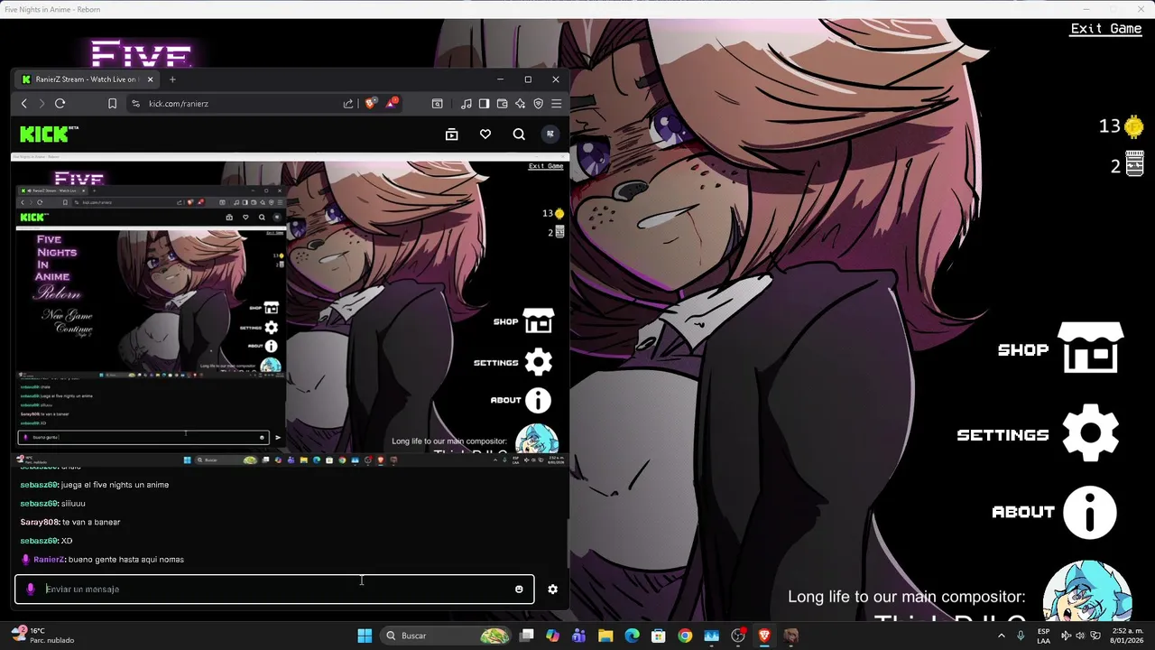
Task: Open Microsoft Store from taskbar
Action: tap(659, 636)
